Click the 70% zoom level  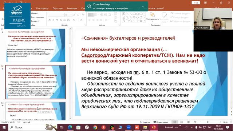click(x=225, y=122)
